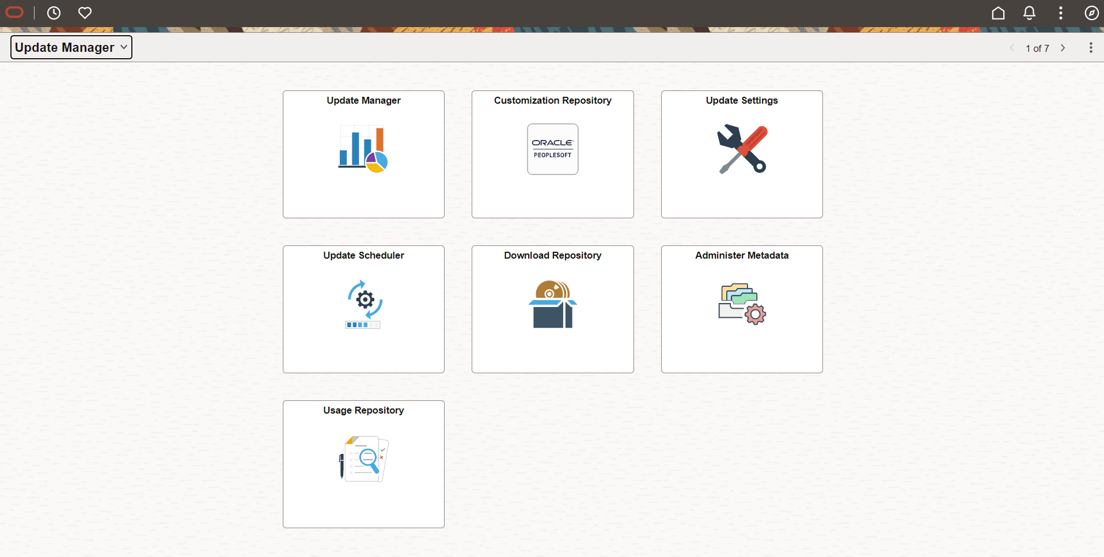Open the Update Settings wrench tile icon

click(742, 149)
